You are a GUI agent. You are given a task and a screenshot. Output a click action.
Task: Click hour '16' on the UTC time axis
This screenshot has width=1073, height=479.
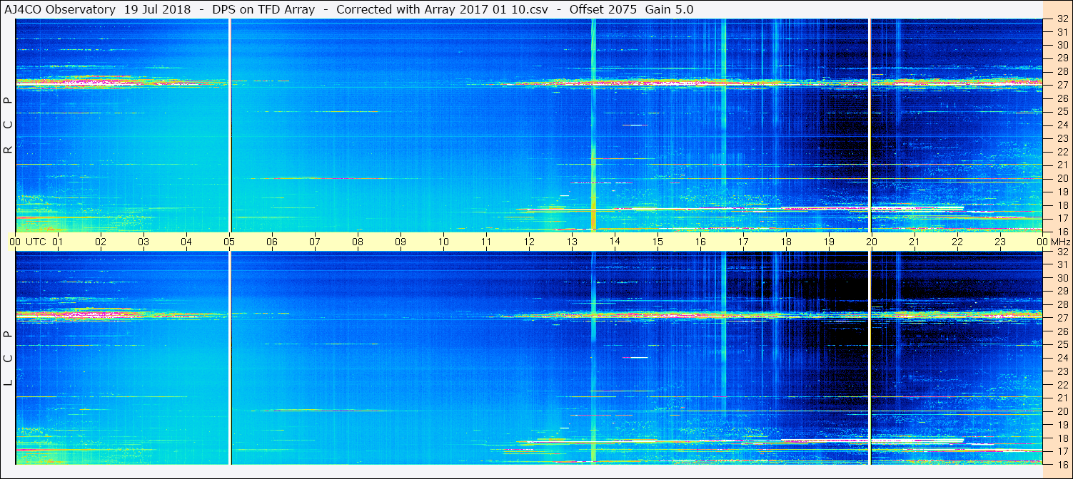(700, 242)
